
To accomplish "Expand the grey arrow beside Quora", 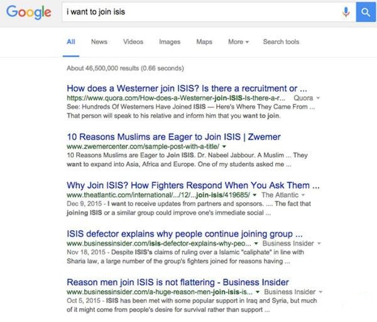I will (x=319, y=99).
